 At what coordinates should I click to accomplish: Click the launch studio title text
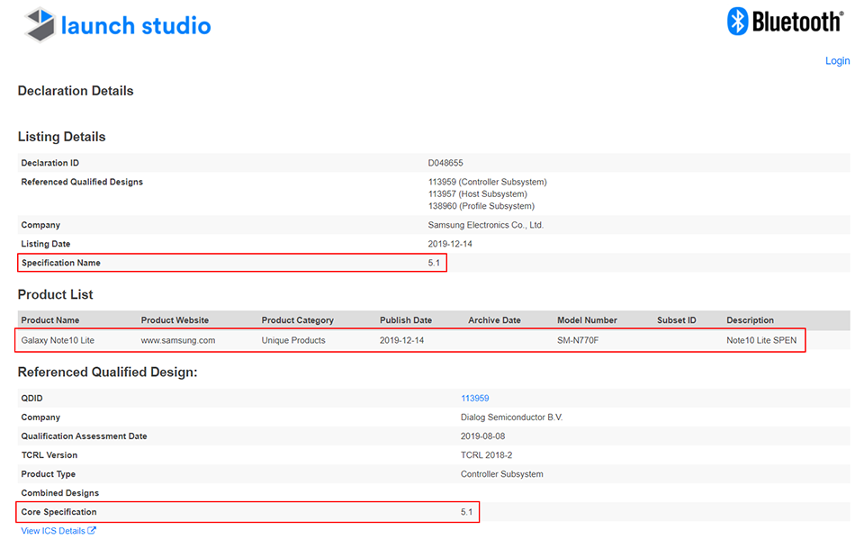(136, 25)
